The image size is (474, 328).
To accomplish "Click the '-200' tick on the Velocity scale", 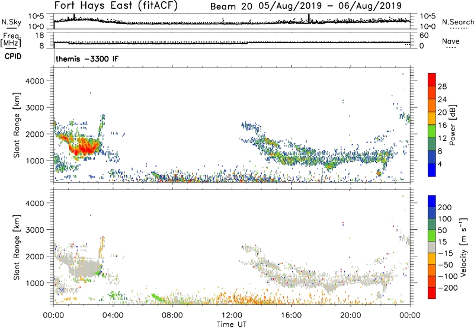I will point(447,288).
